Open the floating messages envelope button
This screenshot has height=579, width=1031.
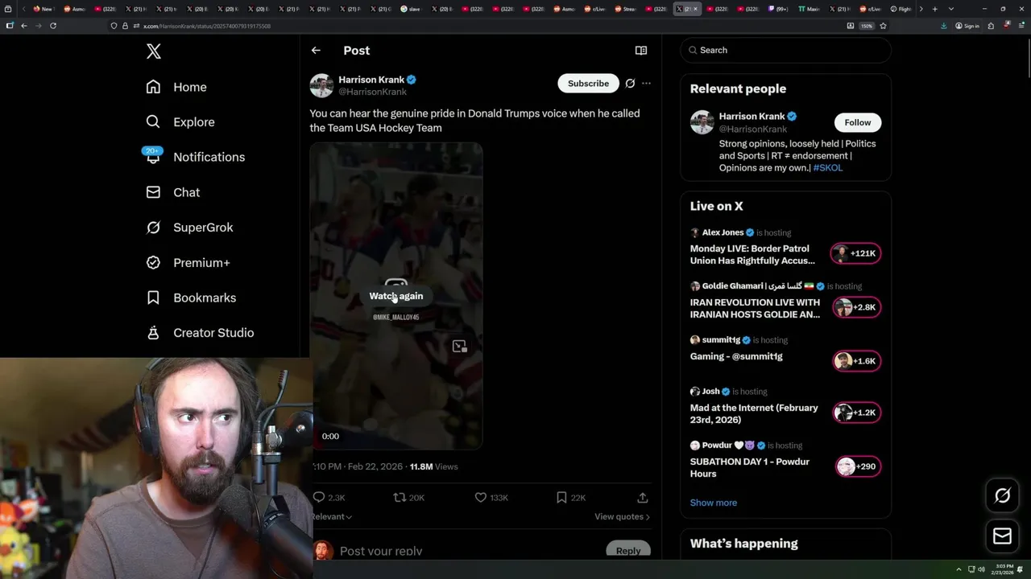[1002, 536]
